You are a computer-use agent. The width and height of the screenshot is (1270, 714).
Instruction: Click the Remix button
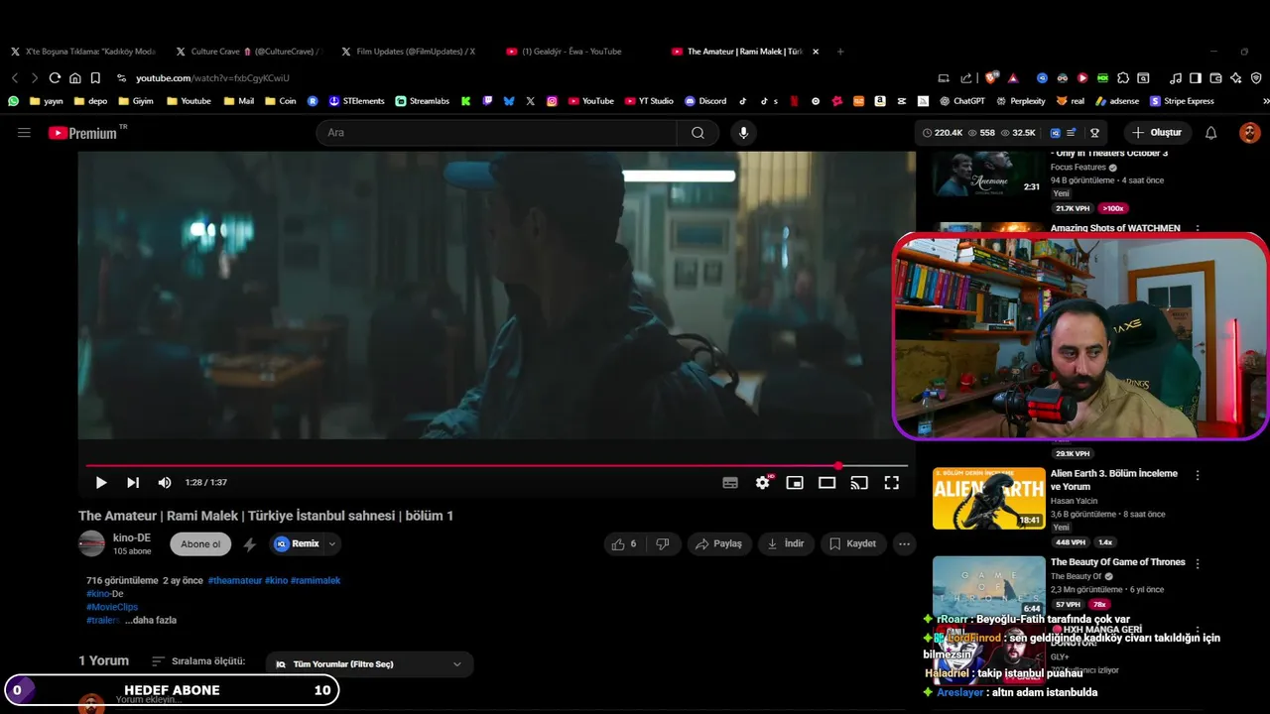297,543
